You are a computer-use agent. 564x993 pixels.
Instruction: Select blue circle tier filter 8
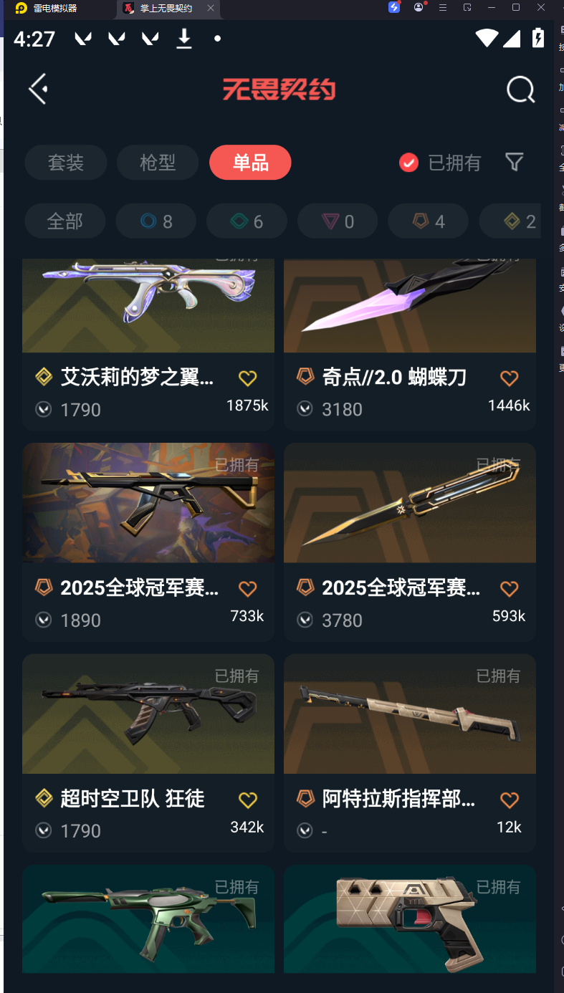[156, 221]
